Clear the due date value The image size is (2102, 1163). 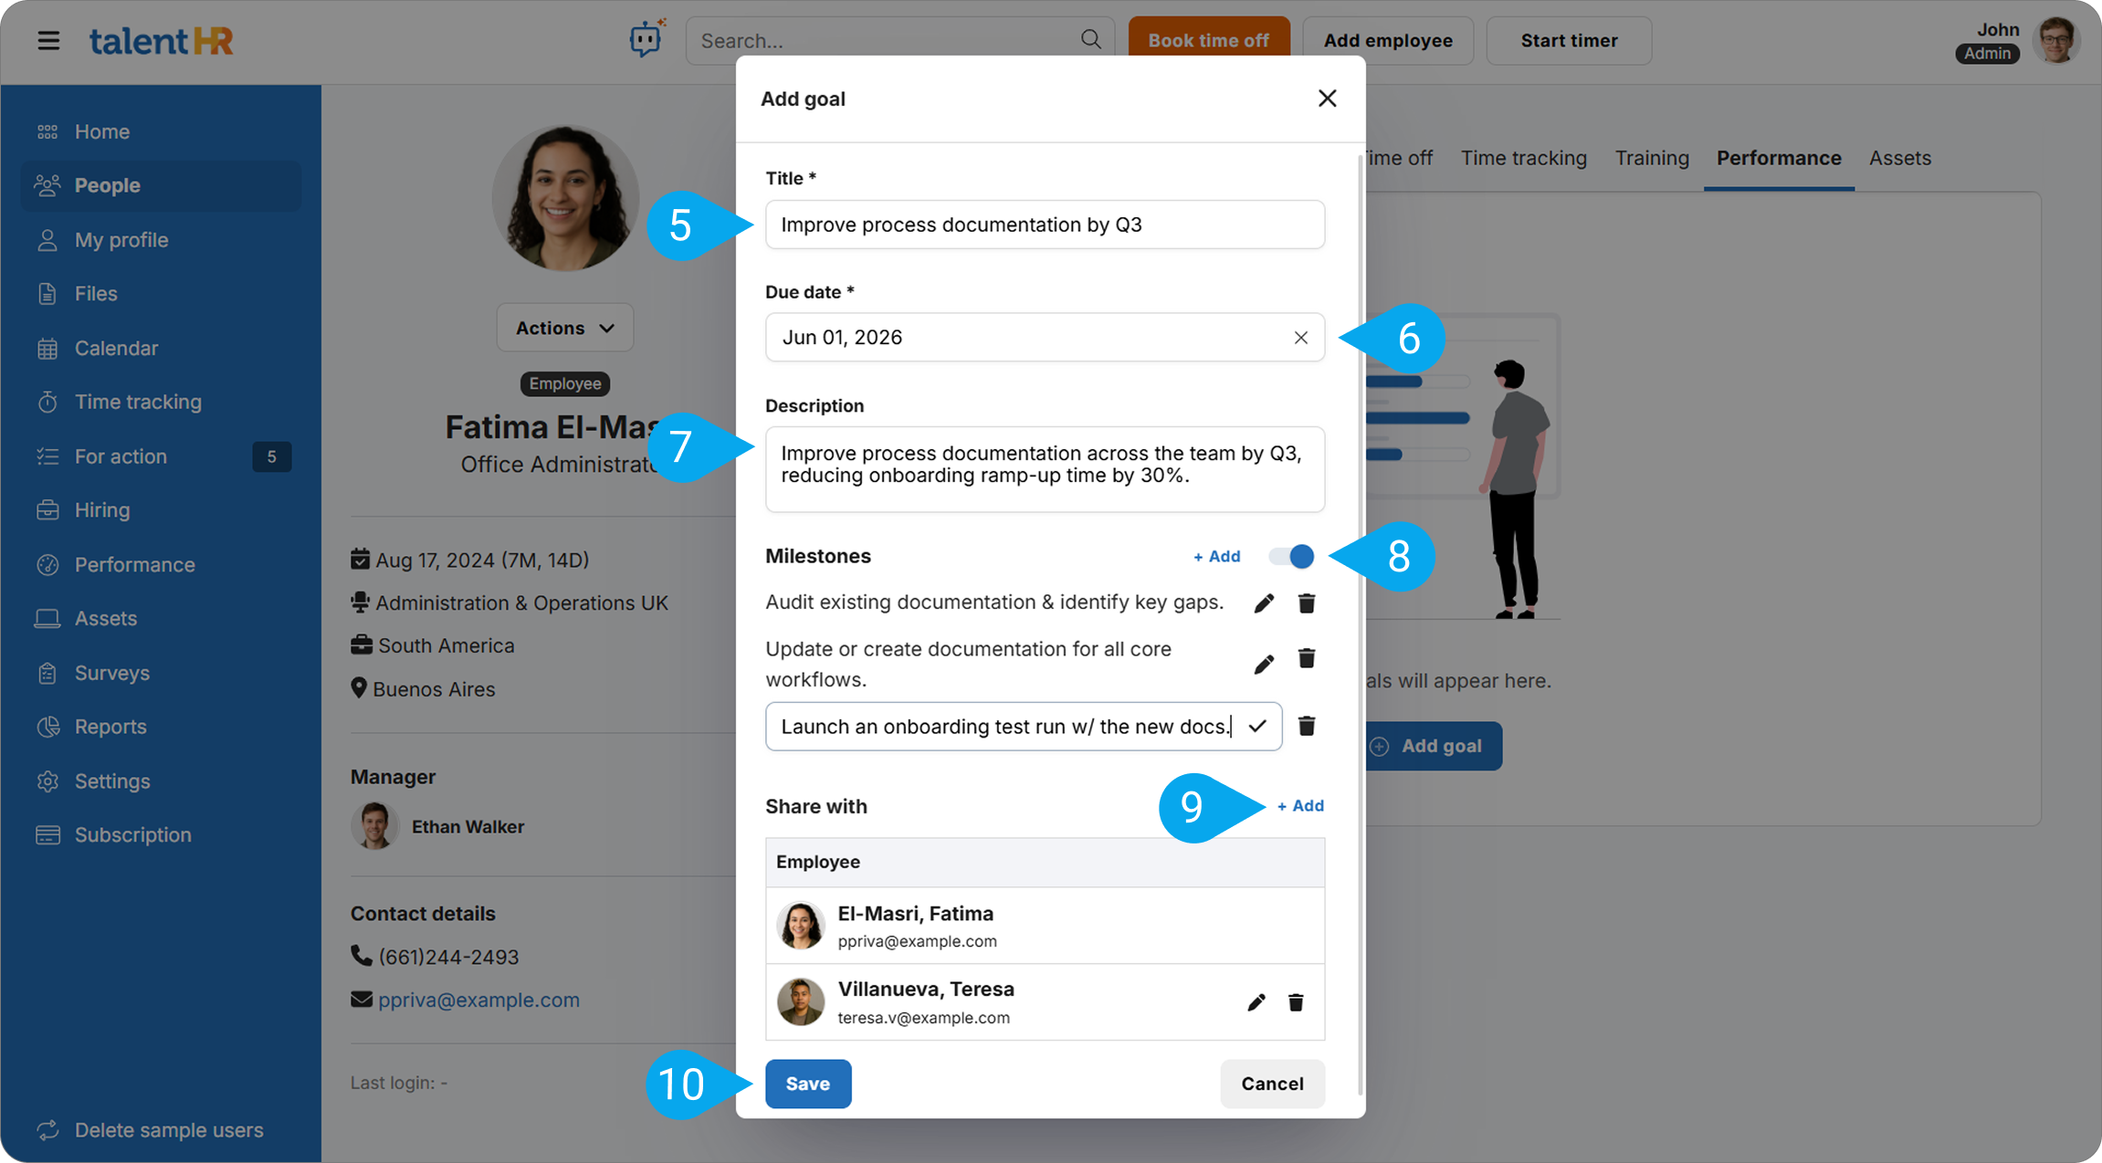coord(1300,338)
